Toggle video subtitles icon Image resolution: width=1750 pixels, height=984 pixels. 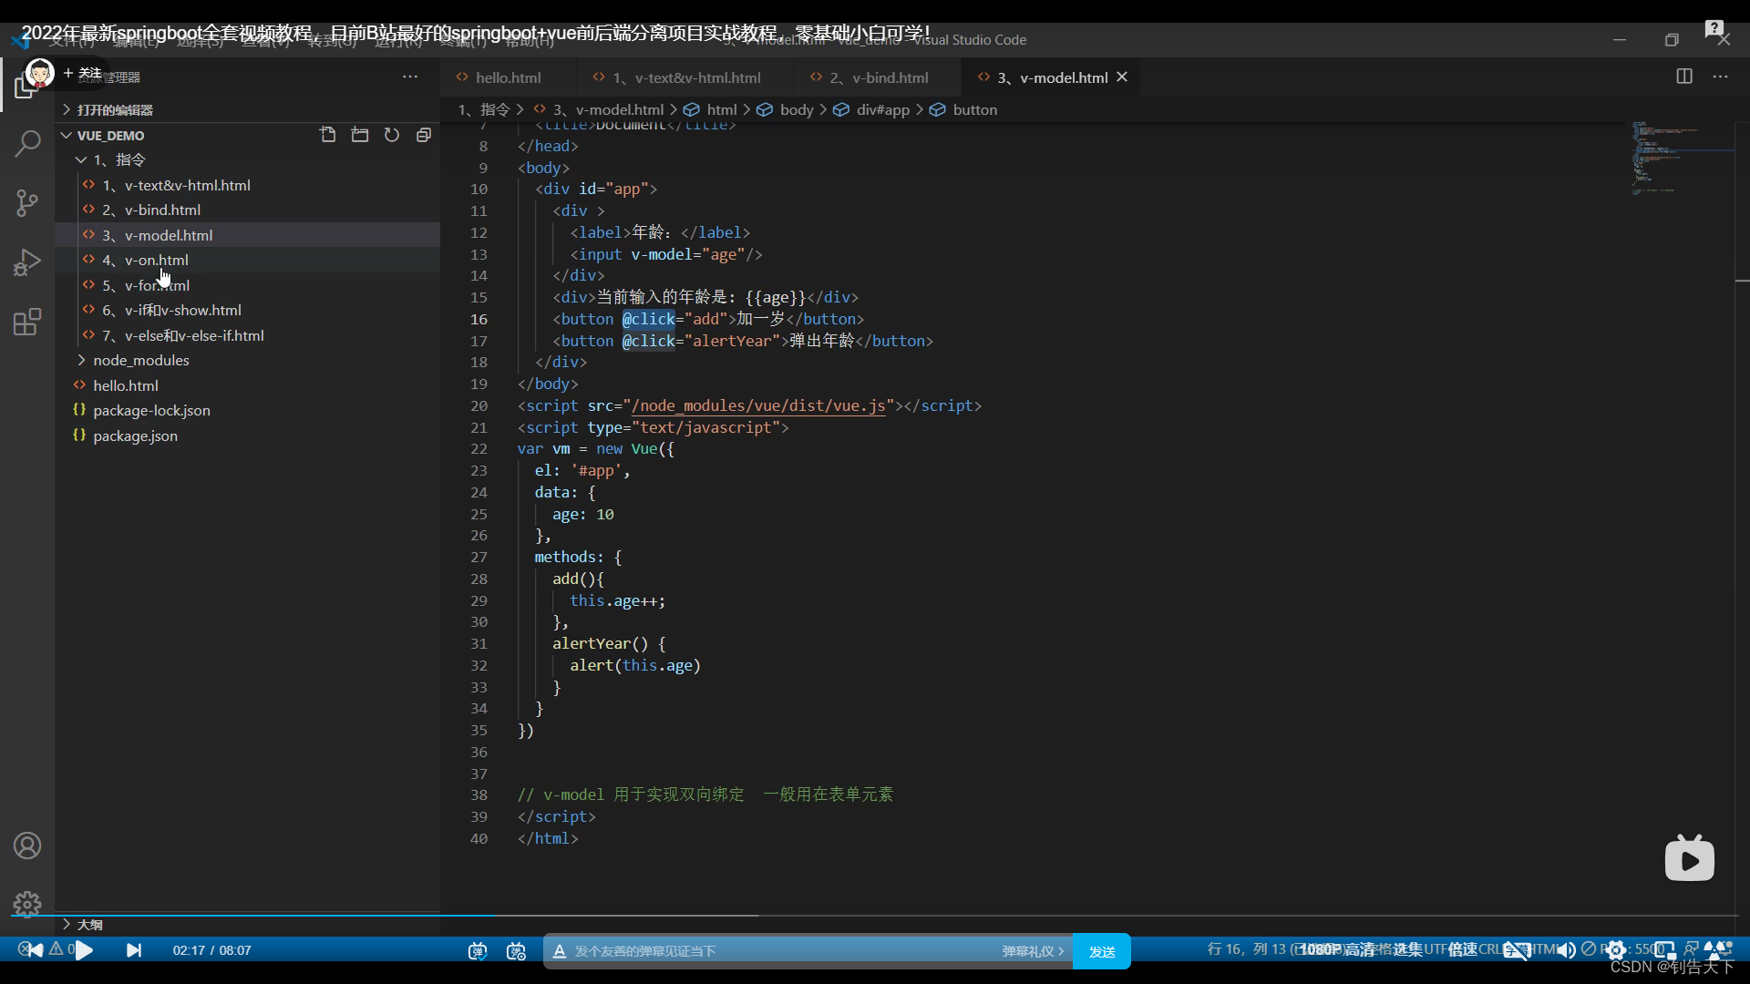[x=1516, y=950]
